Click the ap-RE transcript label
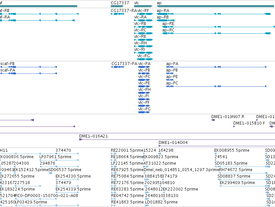Image resolution: width=275 pixels, height=207 pixels. pyautogui.click(x=168, y=24)
